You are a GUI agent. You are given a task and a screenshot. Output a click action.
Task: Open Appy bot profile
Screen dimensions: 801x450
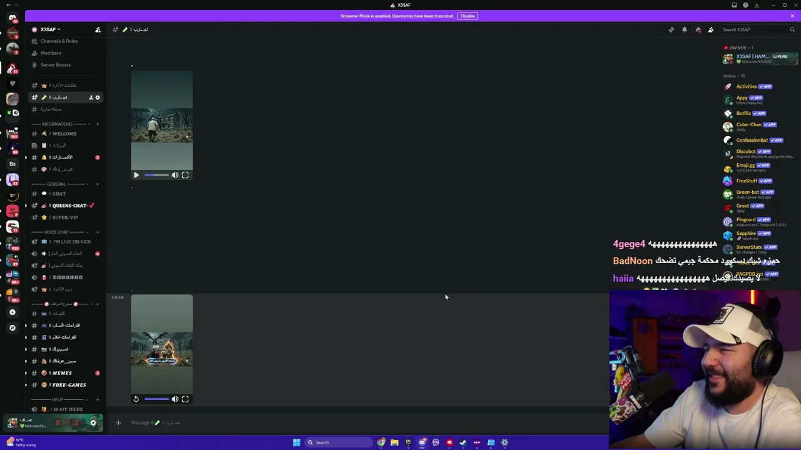point(760,99)
